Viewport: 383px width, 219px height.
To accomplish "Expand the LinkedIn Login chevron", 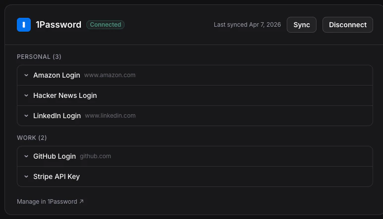I will (x=26, y=116).
